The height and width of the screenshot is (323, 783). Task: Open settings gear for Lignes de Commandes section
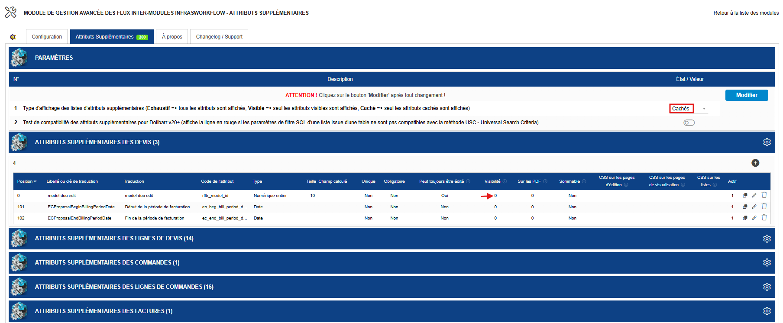tap(767, 287)
